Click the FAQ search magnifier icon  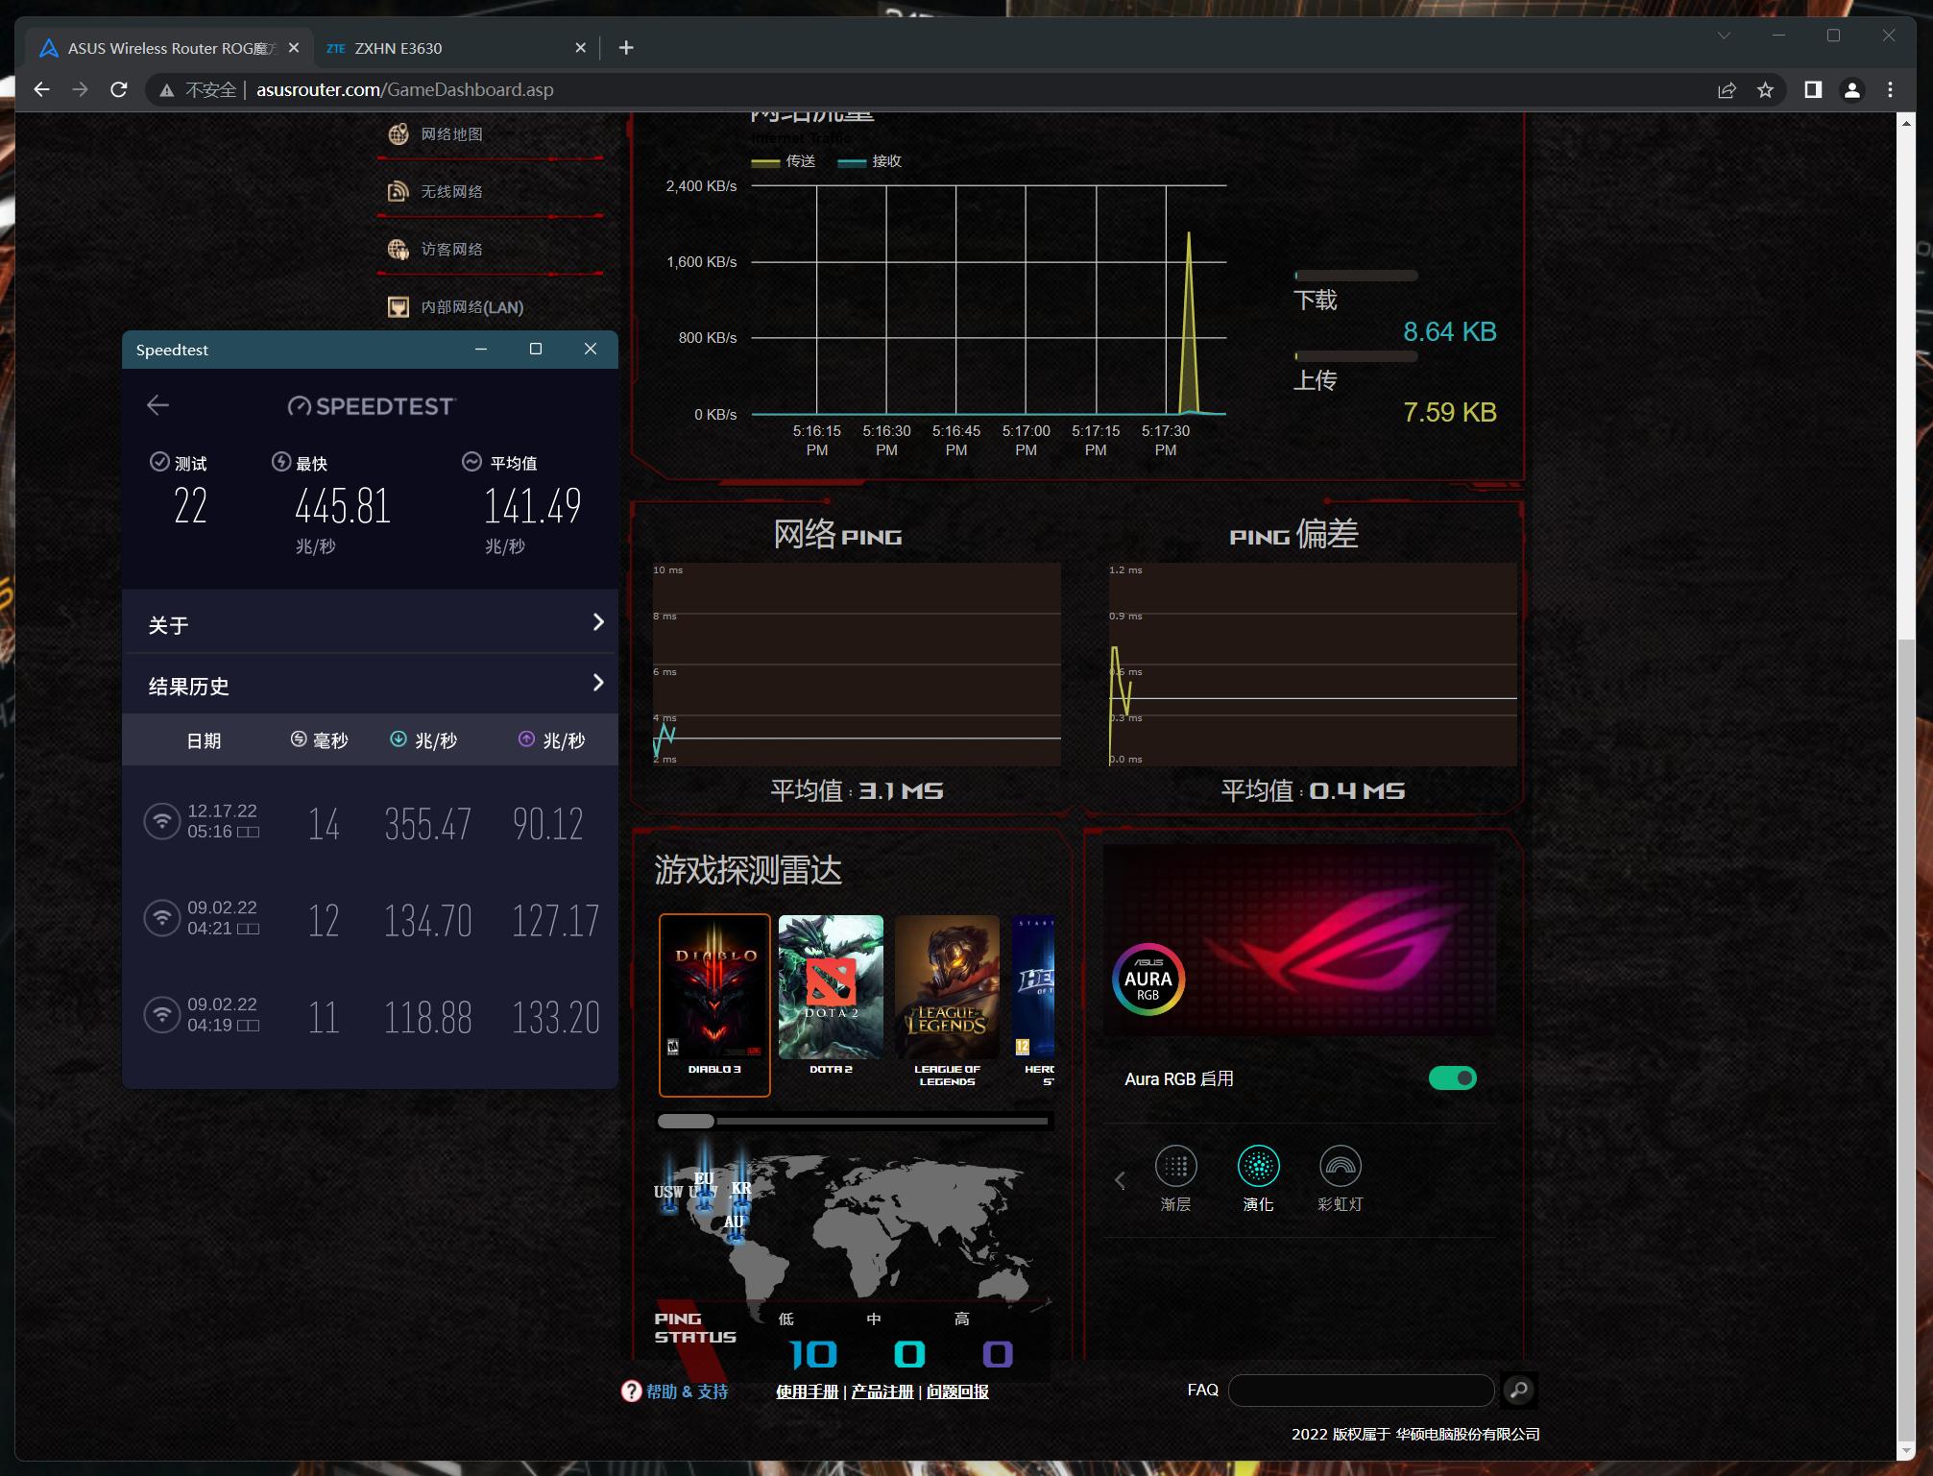1518,1390
